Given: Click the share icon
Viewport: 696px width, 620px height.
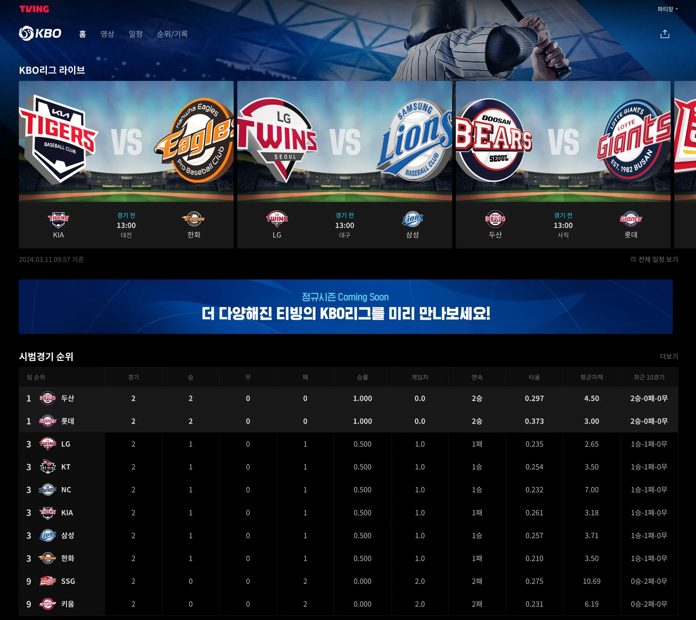Looking at the screenshot, I should pyautogui.click(x=665, y=34).
